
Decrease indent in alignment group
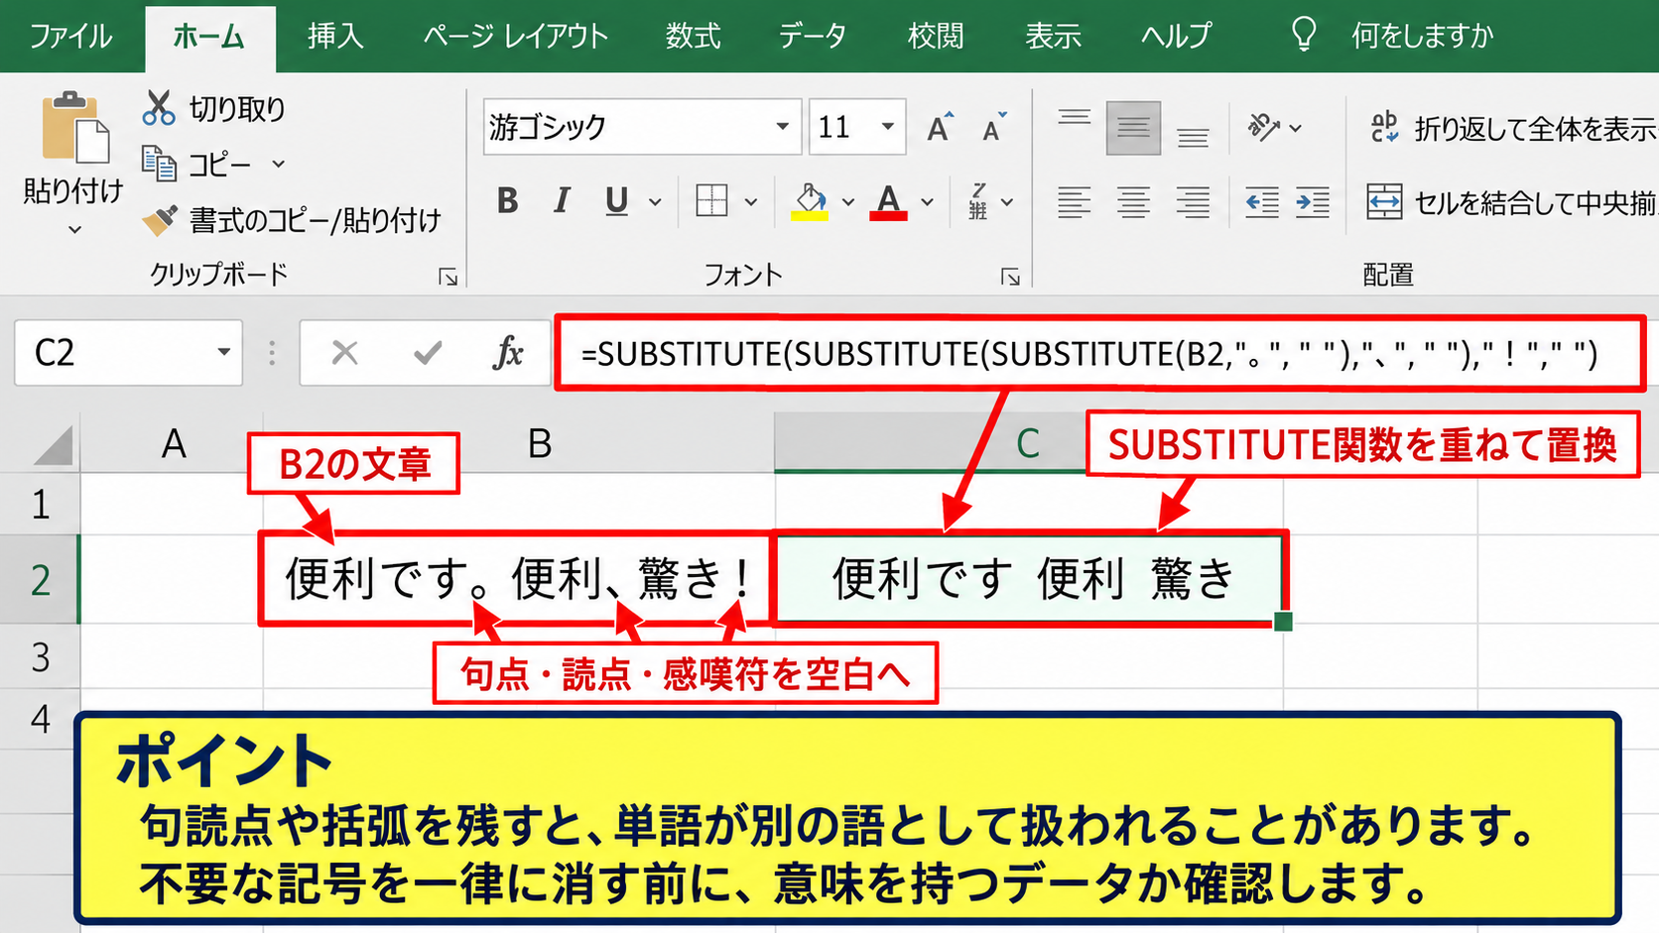coord(1262,202)
